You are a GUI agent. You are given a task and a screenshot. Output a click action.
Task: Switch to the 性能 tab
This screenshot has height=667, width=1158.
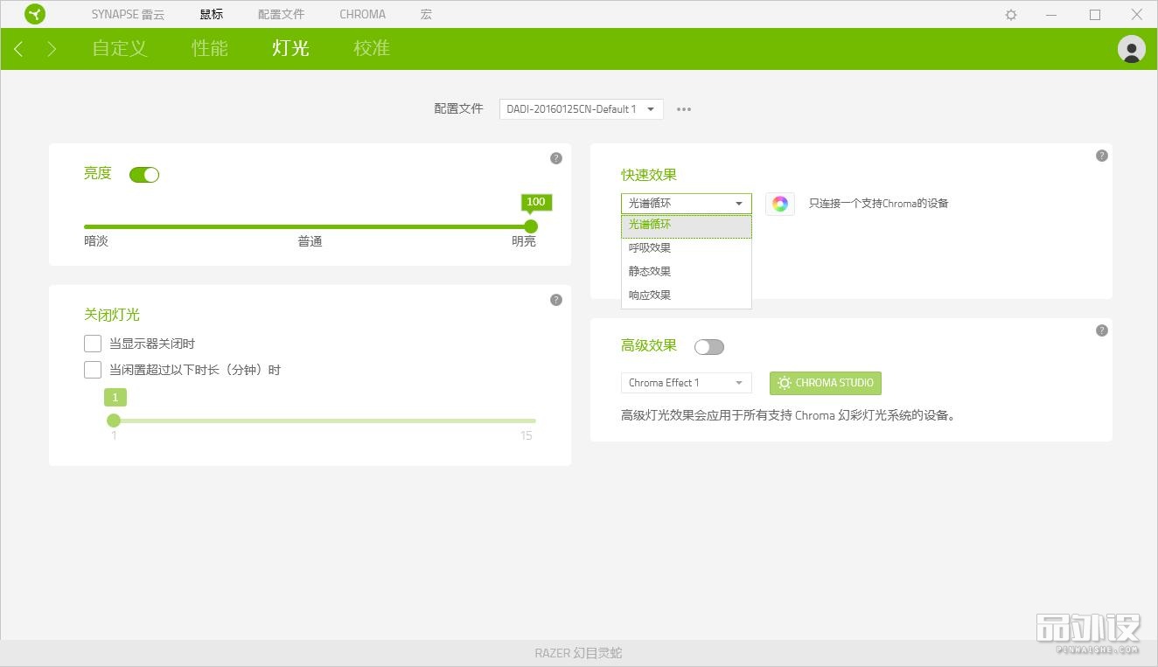[210, 49]
